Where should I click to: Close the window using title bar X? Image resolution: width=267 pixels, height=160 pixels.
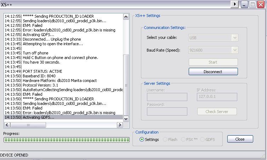coord(261,4)
